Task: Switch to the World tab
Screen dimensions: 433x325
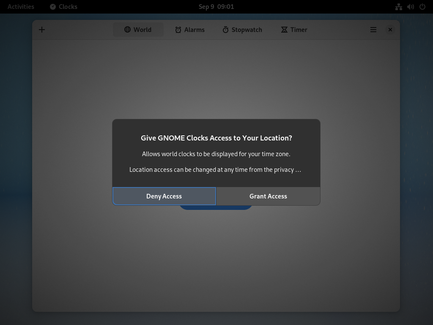Action: coord(138,30)
